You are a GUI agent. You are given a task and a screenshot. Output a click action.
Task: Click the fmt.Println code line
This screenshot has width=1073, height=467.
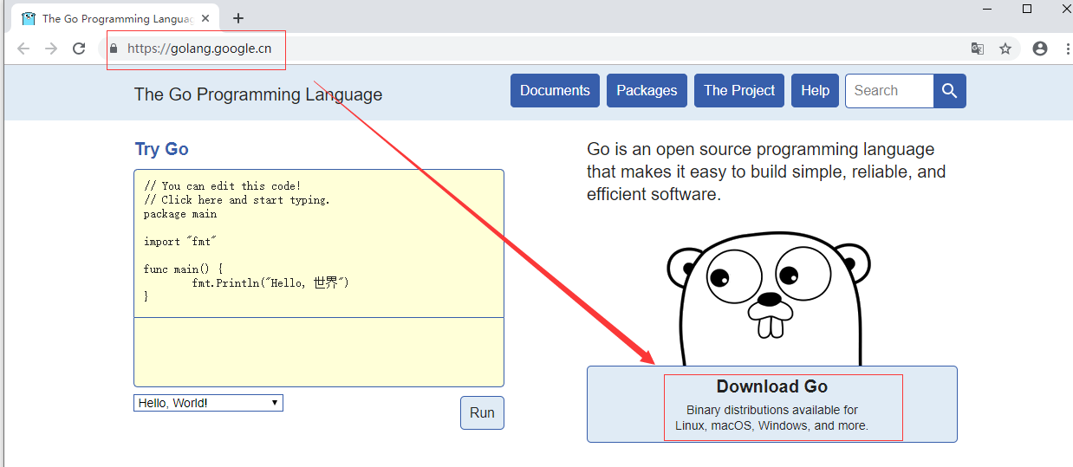coord(270,283)
